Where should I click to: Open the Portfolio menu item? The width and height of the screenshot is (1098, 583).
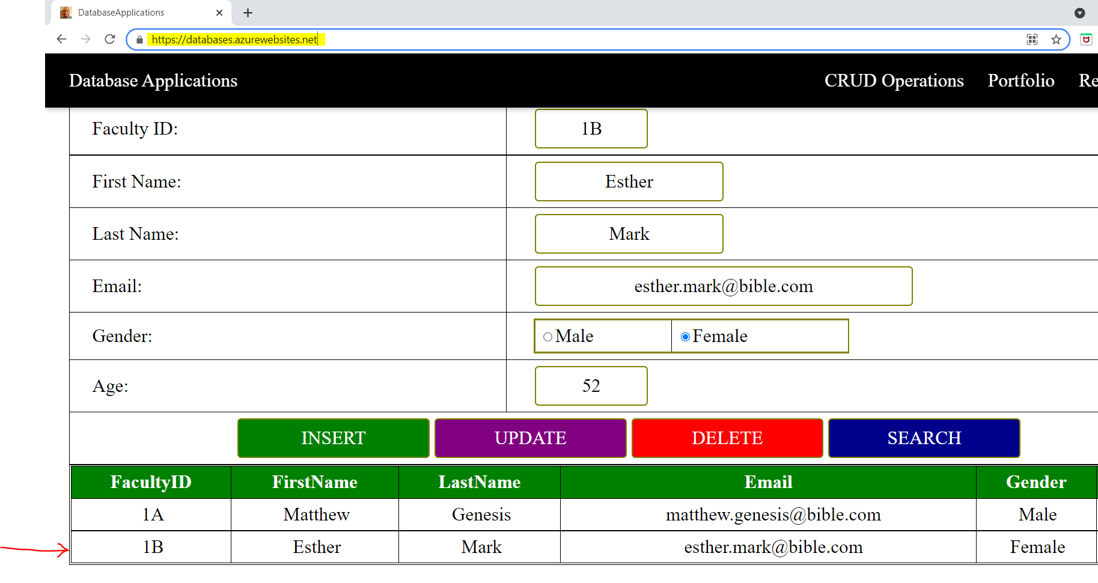point(1021,81)
